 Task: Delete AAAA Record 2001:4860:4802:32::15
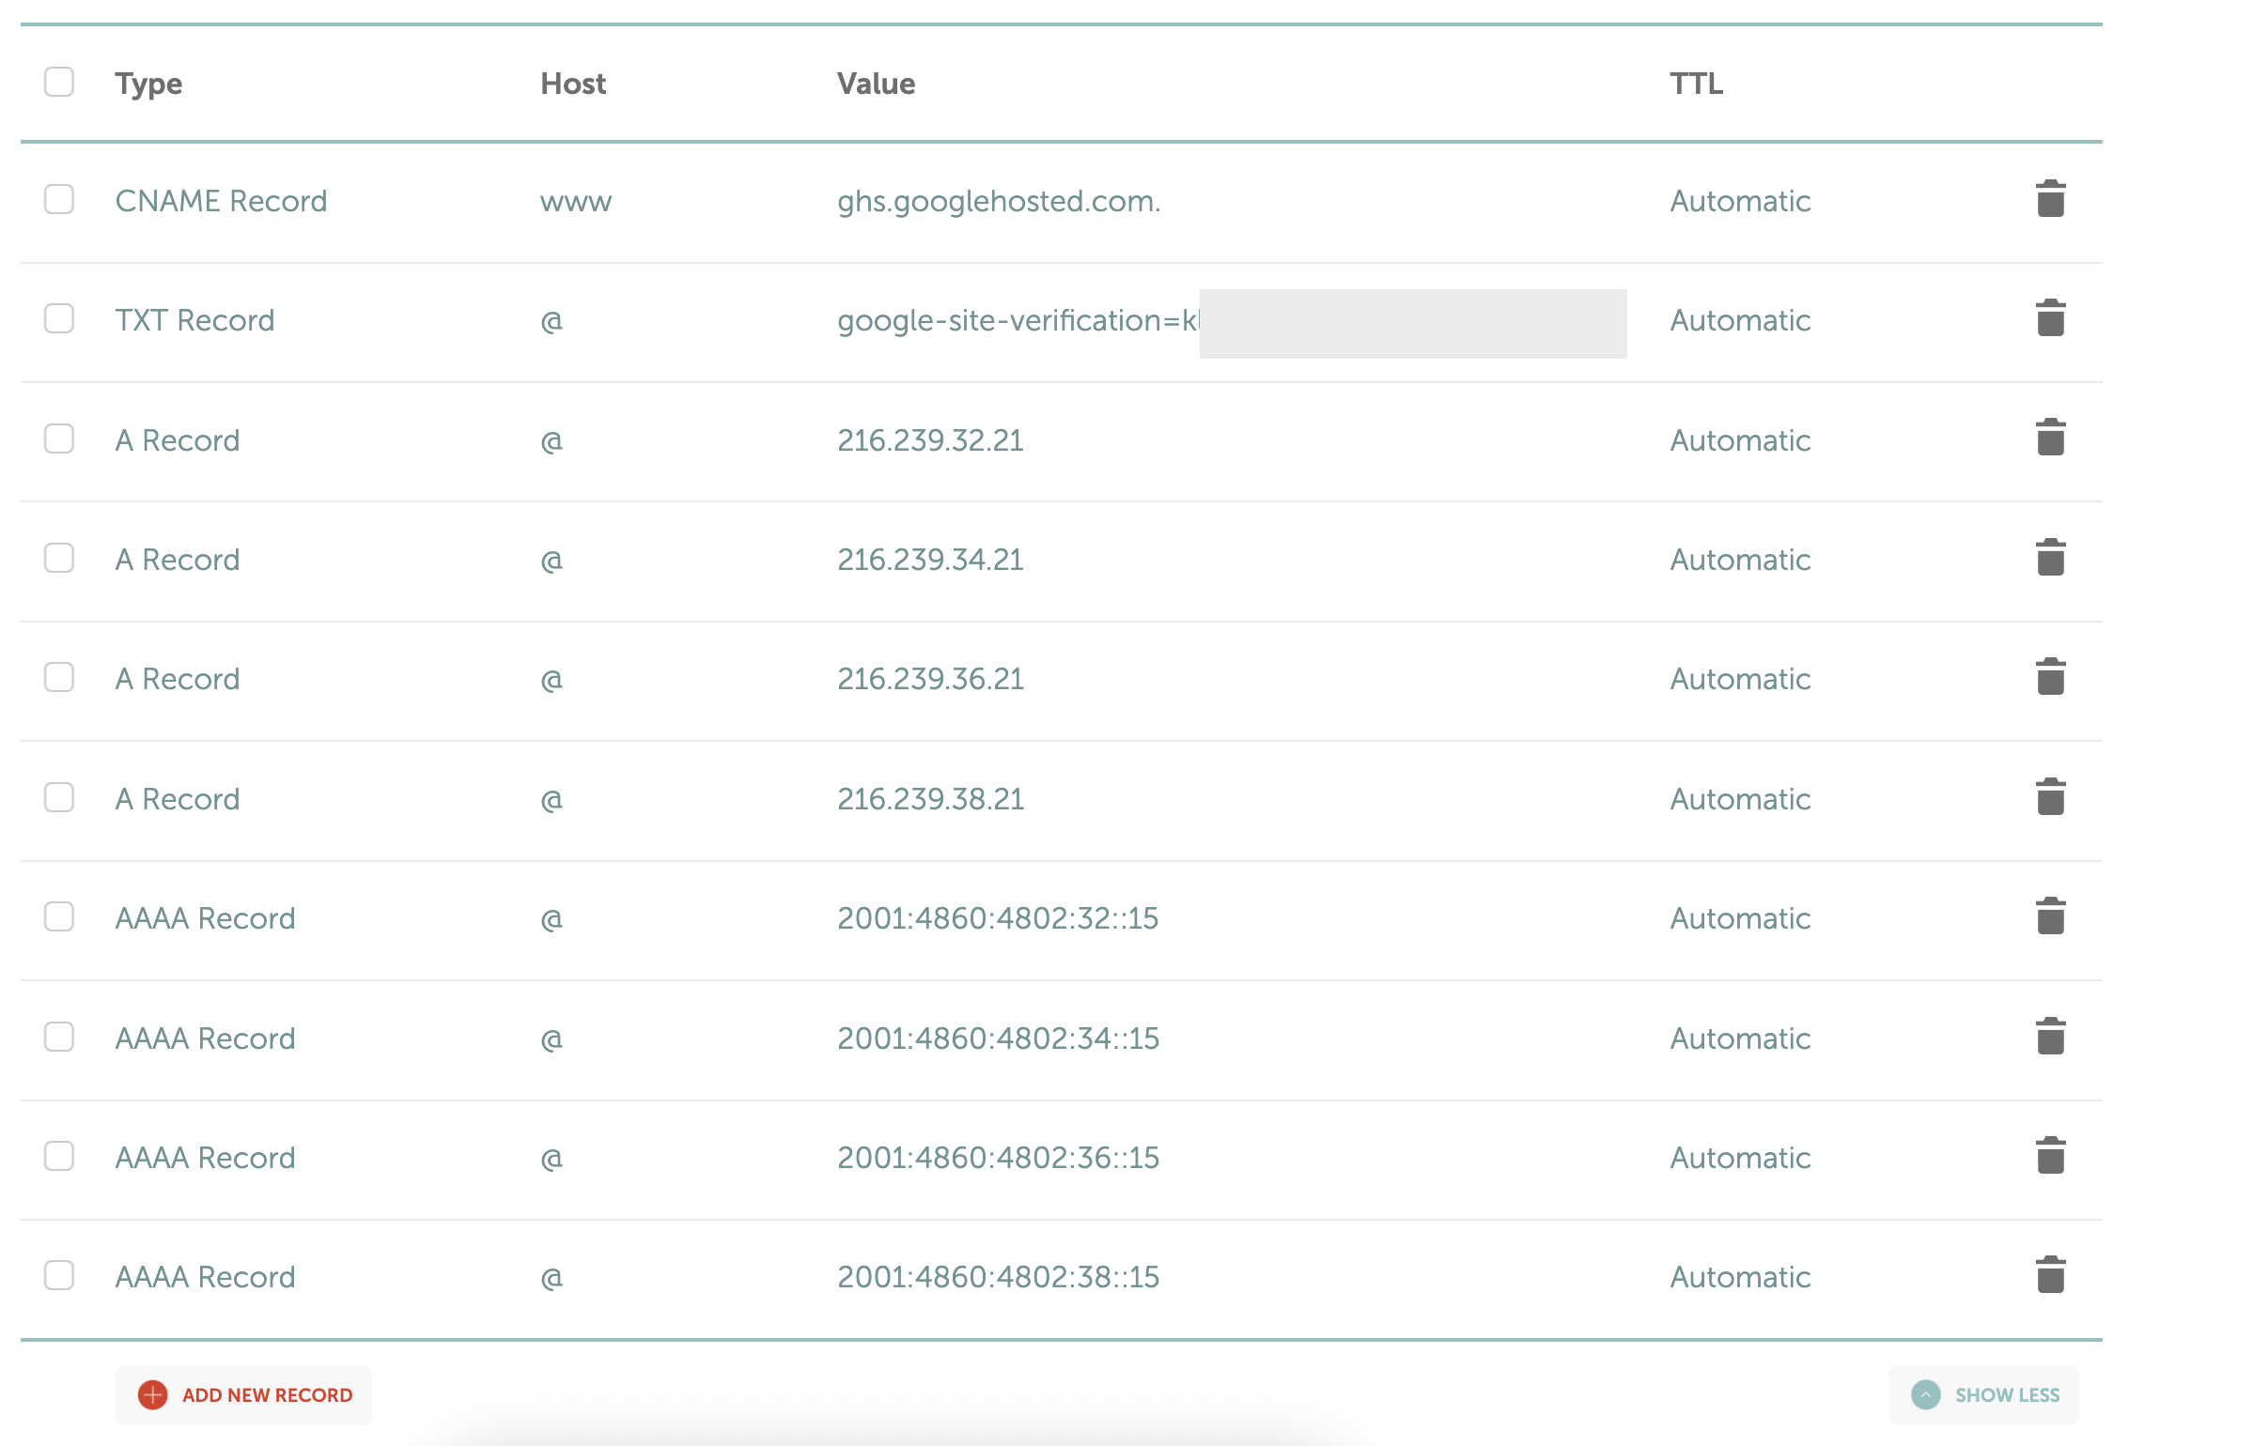pos(2050,916)
